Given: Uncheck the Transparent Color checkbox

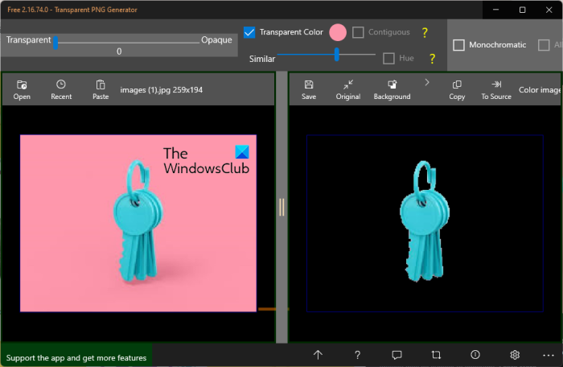Looking at the screenshot, I should tap(250, 33).
